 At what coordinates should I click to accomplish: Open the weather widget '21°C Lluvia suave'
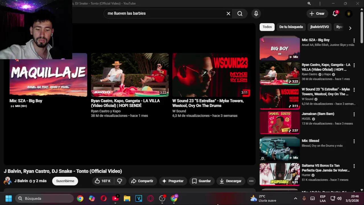pyautogui.click(x=263, y=198)
